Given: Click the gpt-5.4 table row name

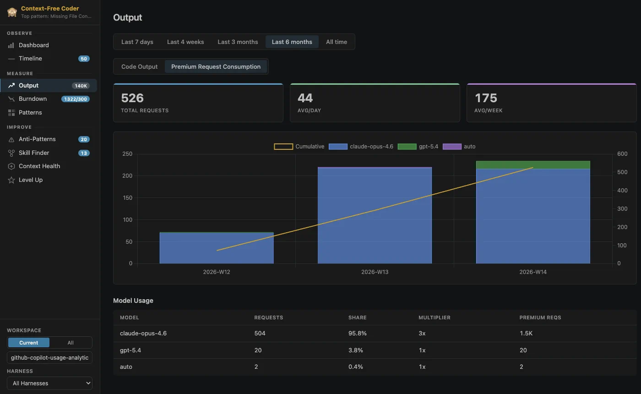Looking at the screenshot, I should [130, 350].
